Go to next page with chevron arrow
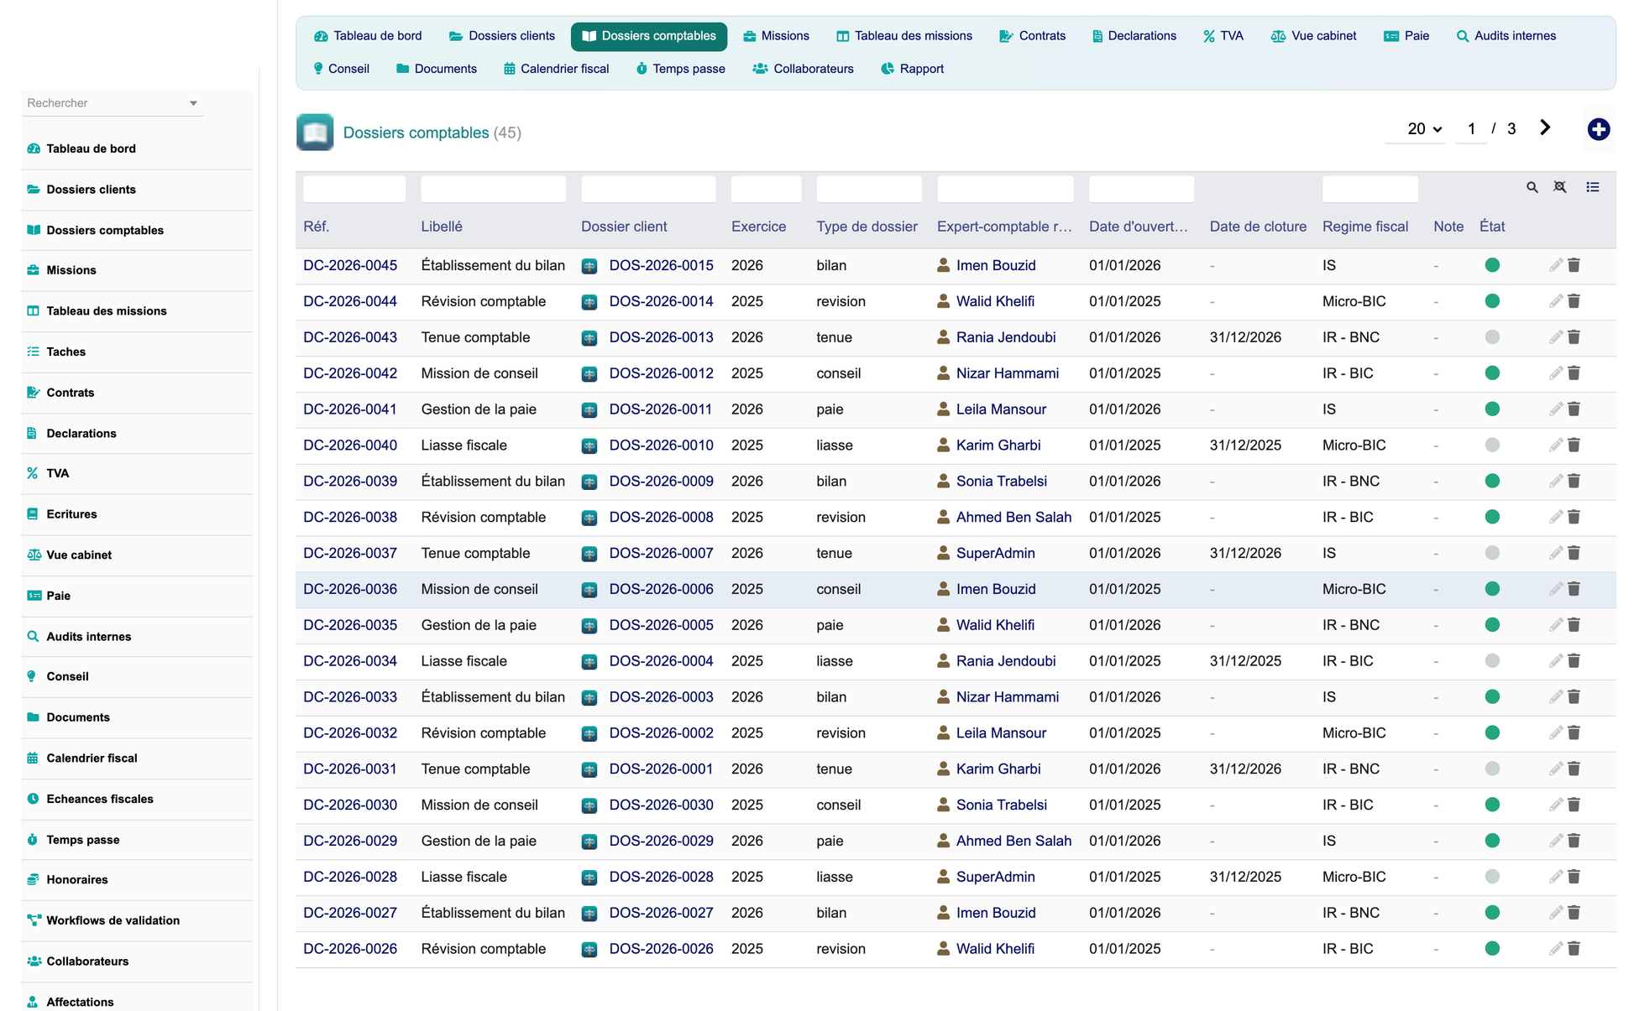 [1545, 128]
